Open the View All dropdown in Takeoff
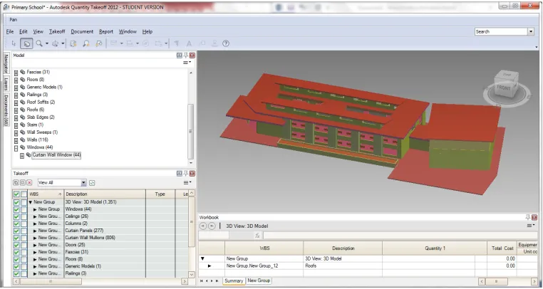543x289 pixels. (x=83, y=183)
